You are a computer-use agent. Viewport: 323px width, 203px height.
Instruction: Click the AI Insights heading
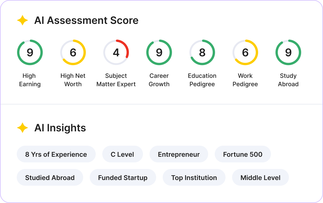pos(60,128)
